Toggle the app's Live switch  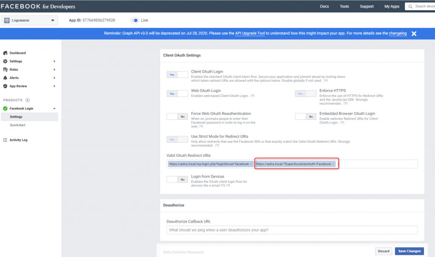(135, 20)
